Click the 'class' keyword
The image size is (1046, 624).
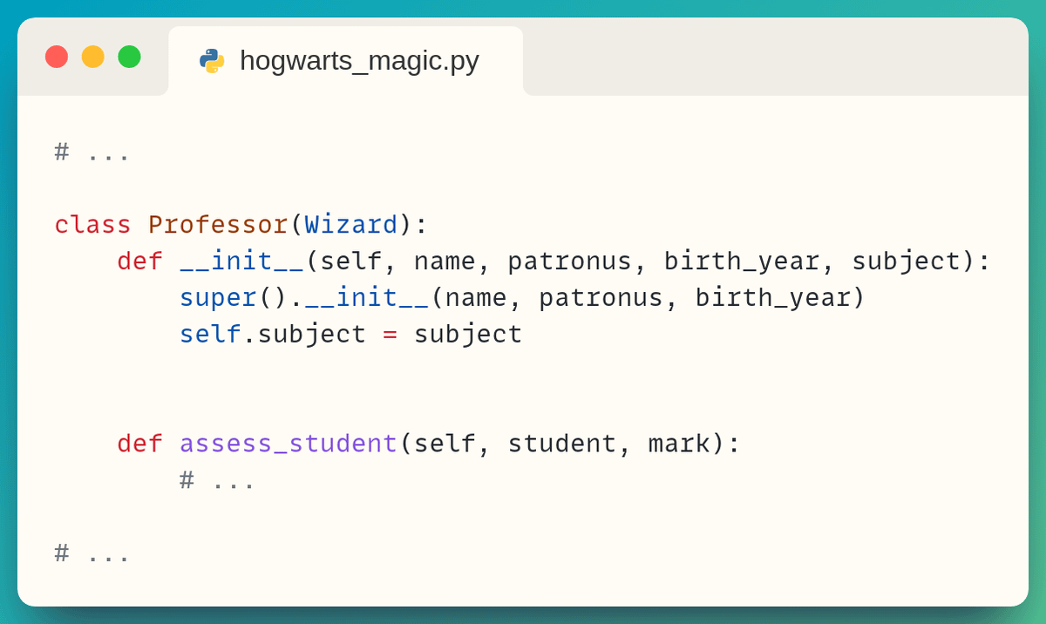click(x=92, y=225)
